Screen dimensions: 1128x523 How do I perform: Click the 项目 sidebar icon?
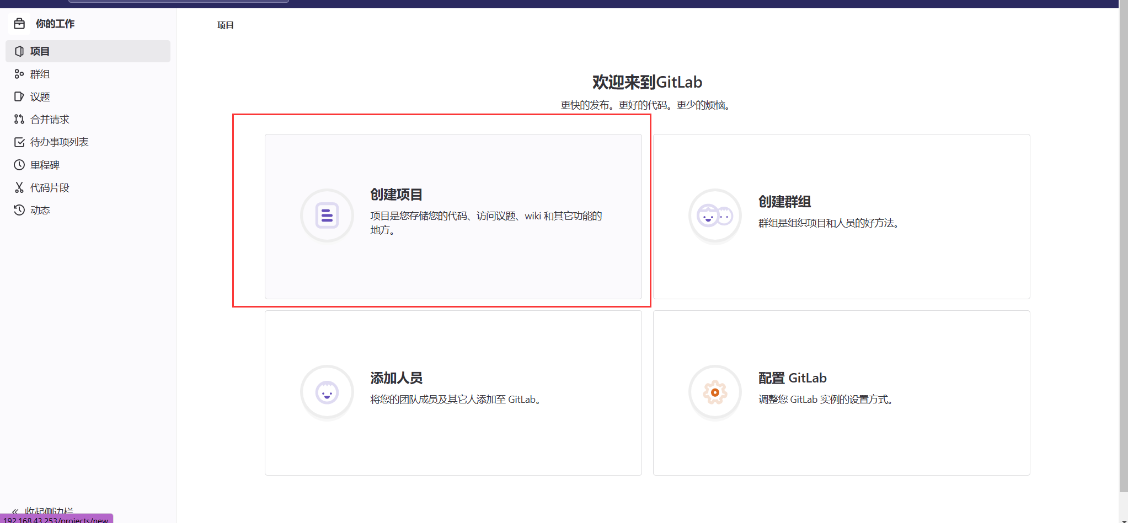(x=19, y=51)
